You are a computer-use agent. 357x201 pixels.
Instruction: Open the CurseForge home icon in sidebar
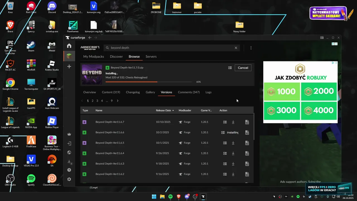tap(69, 46)
